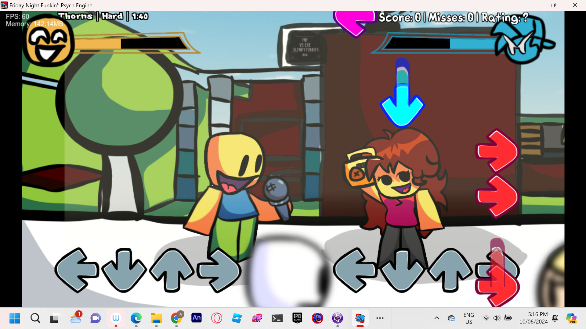
Task: Open the Epic Games Launcher
Action: click(297, 318)
